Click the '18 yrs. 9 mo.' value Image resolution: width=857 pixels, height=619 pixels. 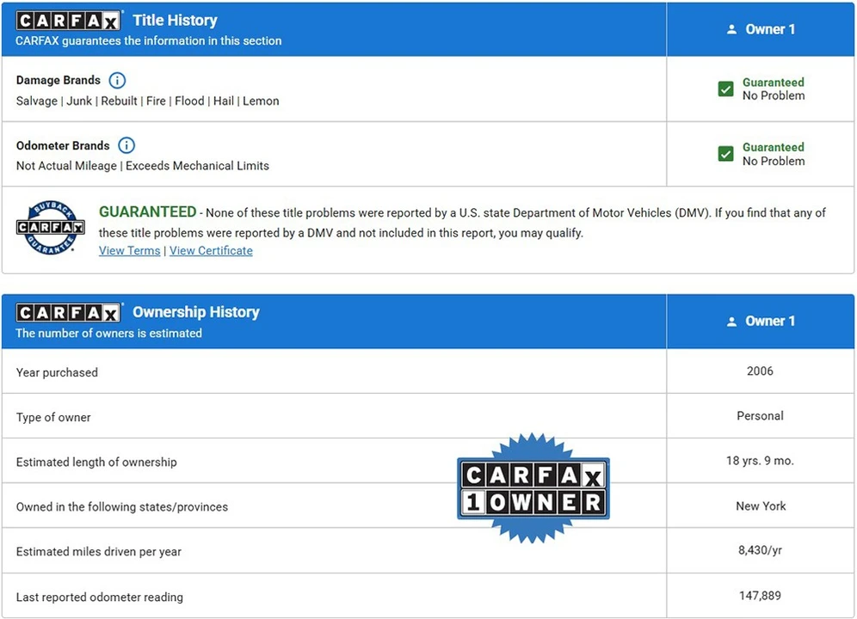(x=761, y=461)
